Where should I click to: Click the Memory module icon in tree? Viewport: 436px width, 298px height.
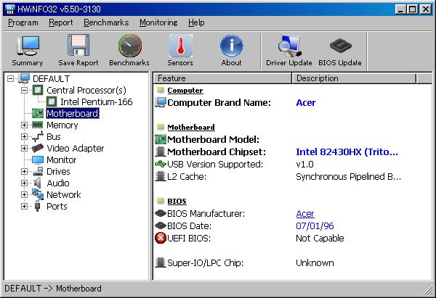tap(38, 125)
